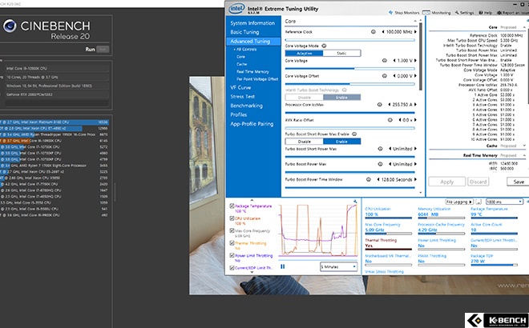Viewport: 529px width, 328px height.
Task: Show info icon for Turbo Boost Power Max
Action: (x=380, y=164)
